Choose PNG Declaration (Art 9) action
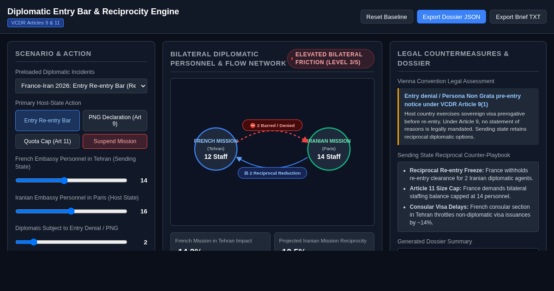Viewport: 554px width, 291px height. (115, 121)
